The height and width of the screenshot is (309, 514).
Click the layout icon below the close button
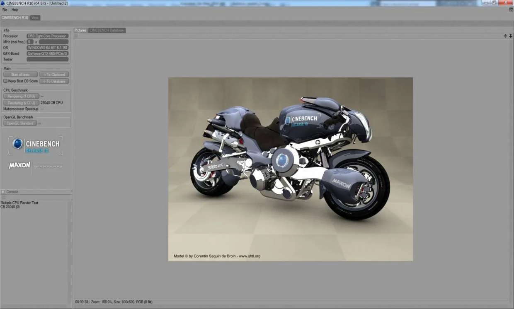[x=511, y=10]
